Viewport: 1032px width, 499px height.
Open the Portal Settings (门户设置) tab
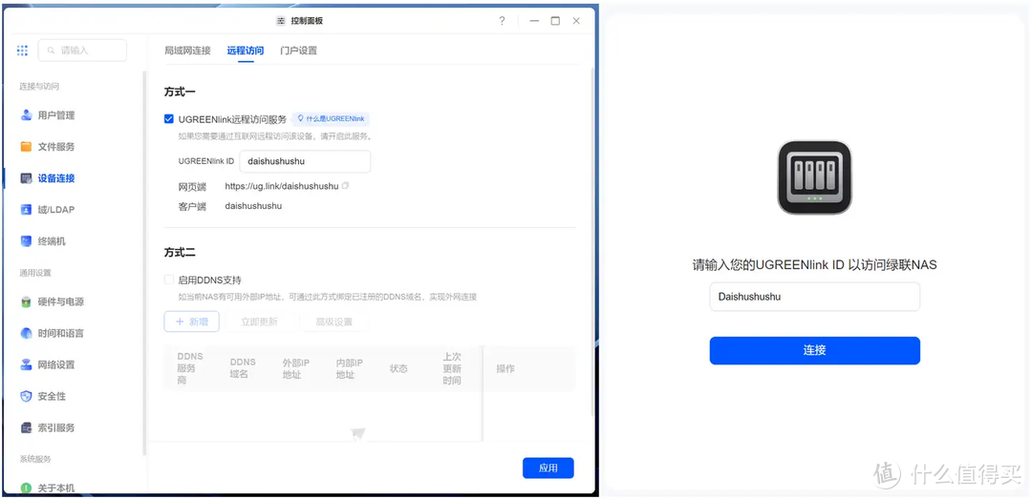click(298, 50)
